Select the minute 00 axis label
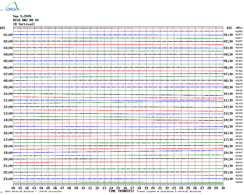This screenshot has height=195, width=244. (13, 188)
